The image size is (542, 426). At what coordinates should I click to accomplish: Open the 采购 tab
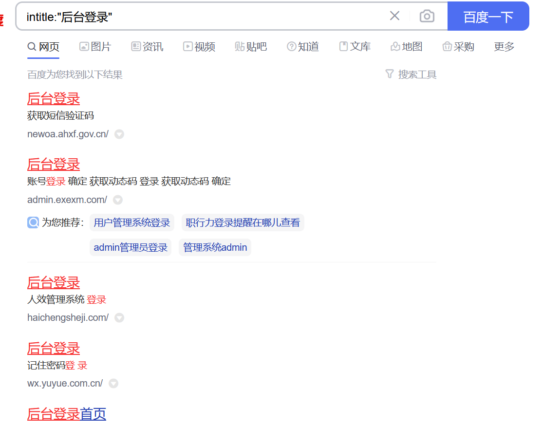click(458, 47)
